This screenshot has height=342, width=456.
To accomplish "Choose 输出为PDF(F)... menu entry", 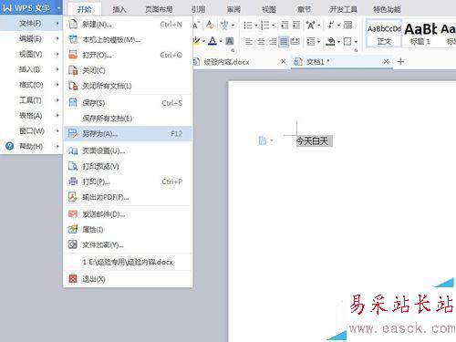I will [128, 197].
